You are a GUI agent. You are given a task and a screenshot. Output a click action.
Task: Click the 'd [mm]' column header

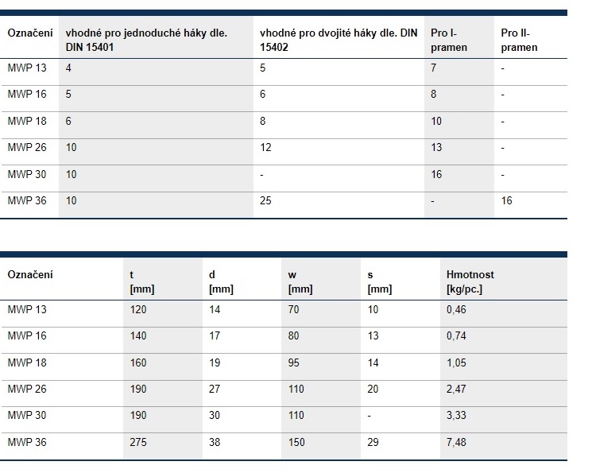pyautogui.click(x=221, y=282)
